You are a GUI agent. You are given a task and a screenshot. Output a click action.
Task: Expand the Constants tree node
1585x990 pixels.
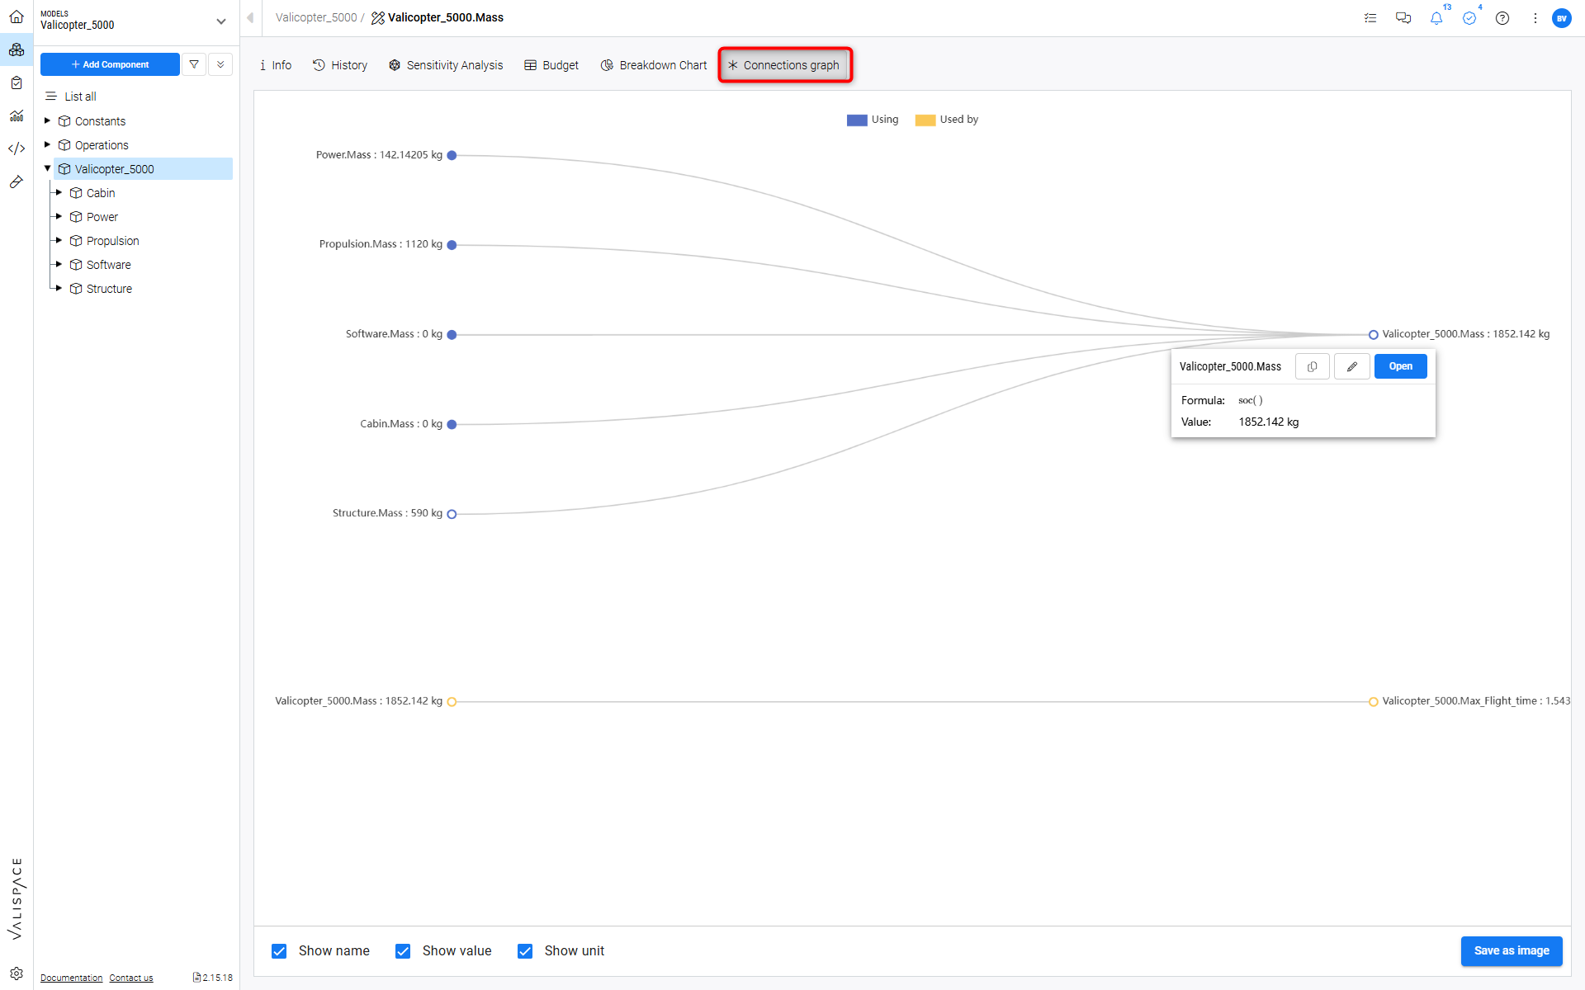pyautogui.click(x=47, y=120)
